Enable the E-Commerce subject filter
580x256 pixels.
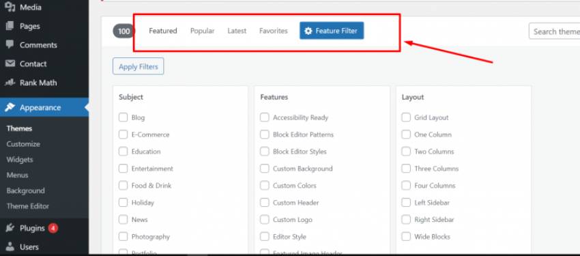tap(124, 134)
